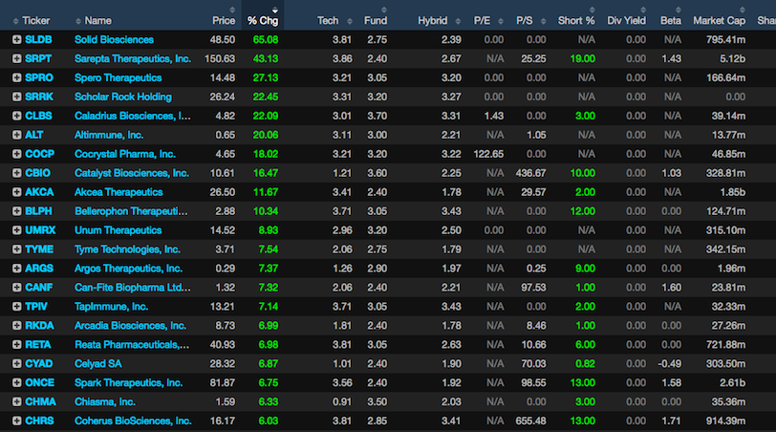This screenshot has width=776, height=432.
Task: Expand the SLDB row plus icon
Action: point(16,39)
